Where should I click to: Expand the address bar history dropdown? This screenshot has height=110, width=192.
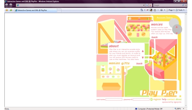coord(144,5)
